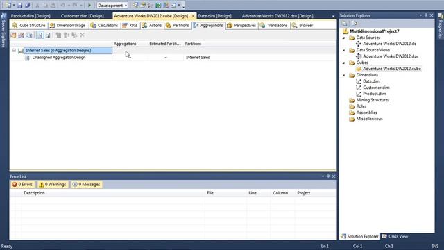Switch to the Class View bottom tab

click(395, 236)
